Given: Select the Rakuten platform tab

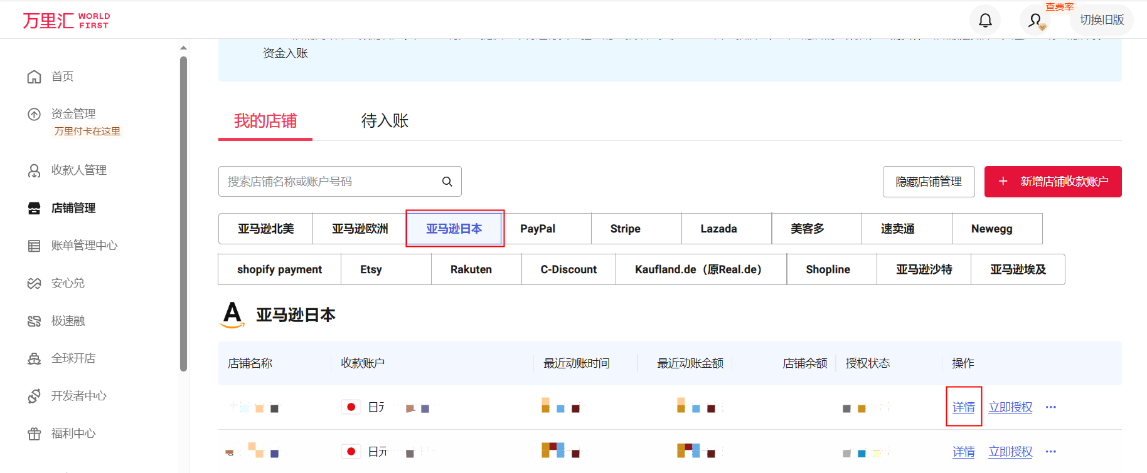Looking at the screenshot, I should click(477, 269).
